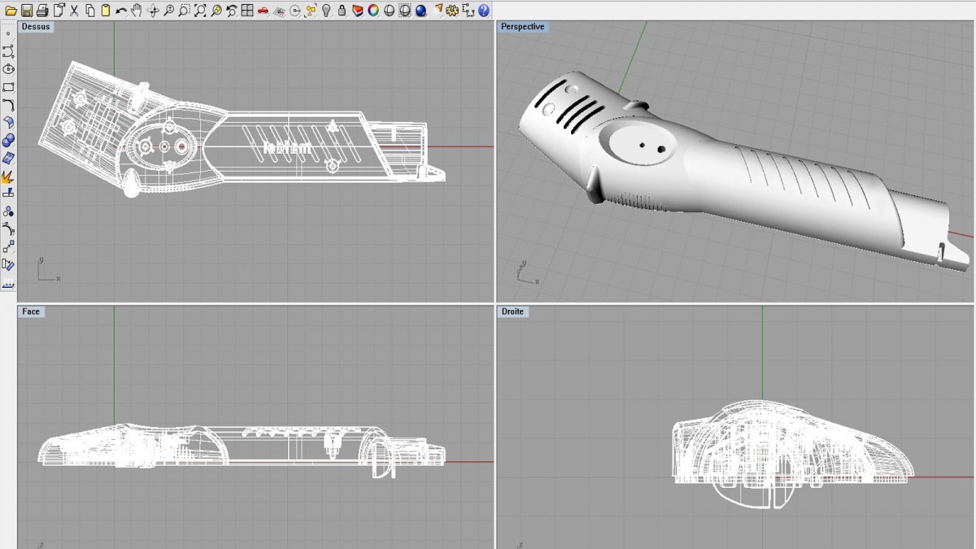Image resolution: width=976 pixels, height=549 pixels.
Task: Select the blue spheres Solid tool
Action: [8, 141]
